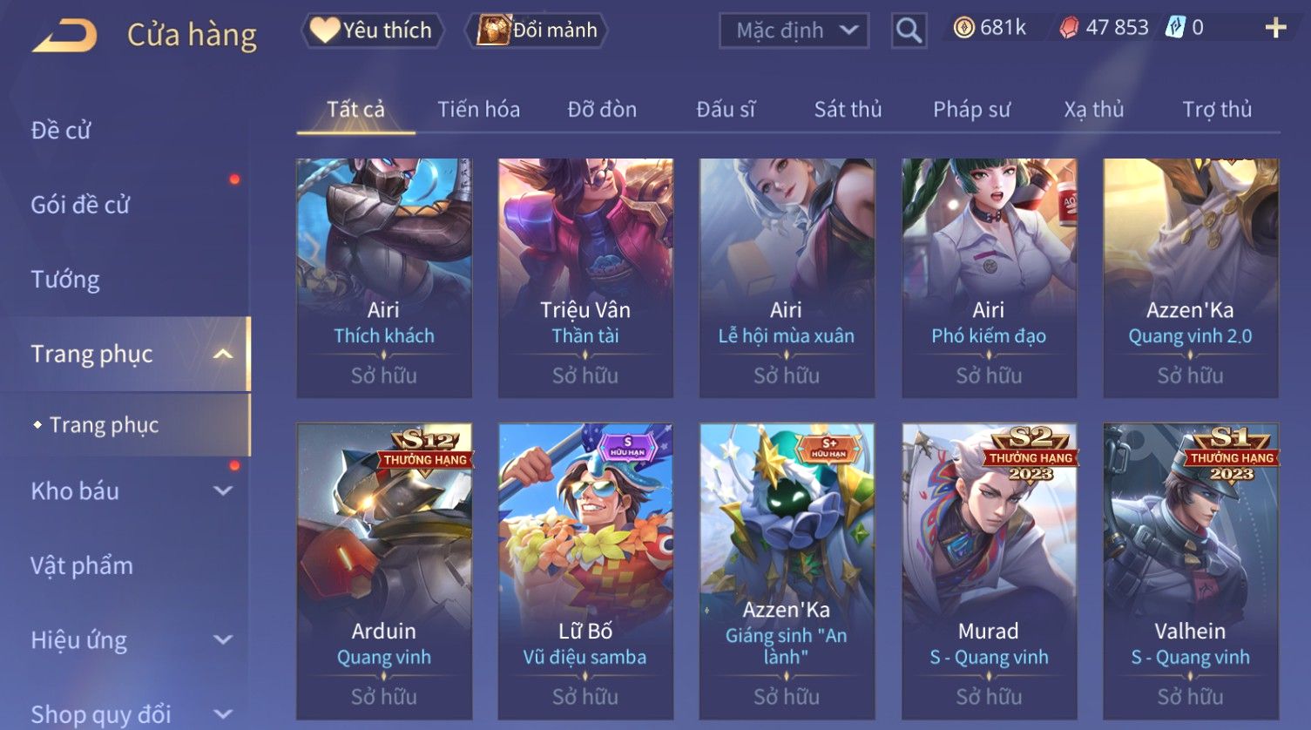This screenshot has width=1311, height=730.
Task: Open the search magnifier icon
Action: pyautogui.click(x=909, y=31)
